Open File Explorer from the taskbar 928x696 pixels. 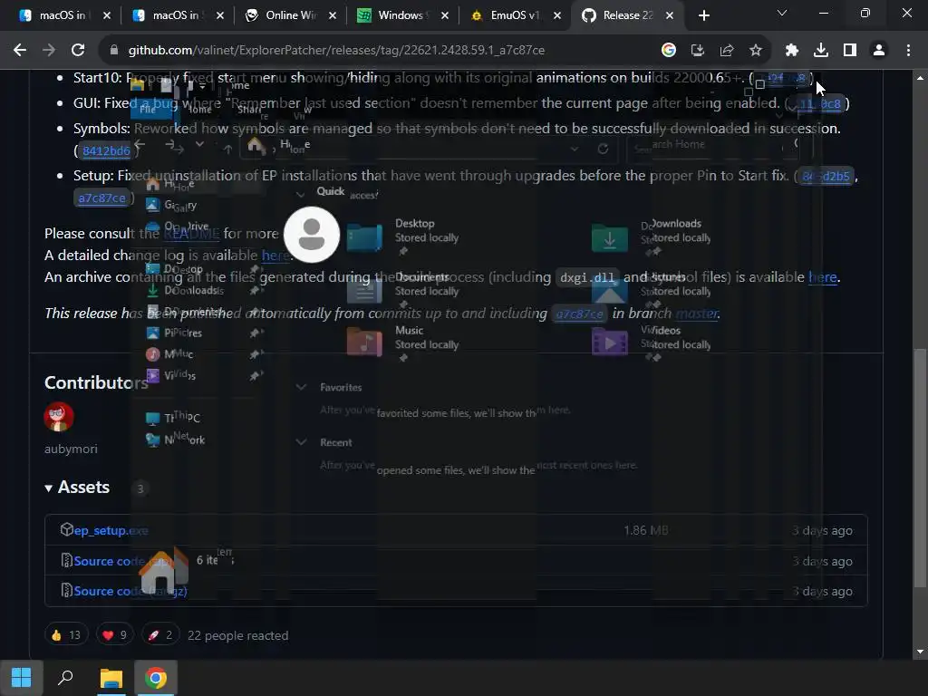111,678
